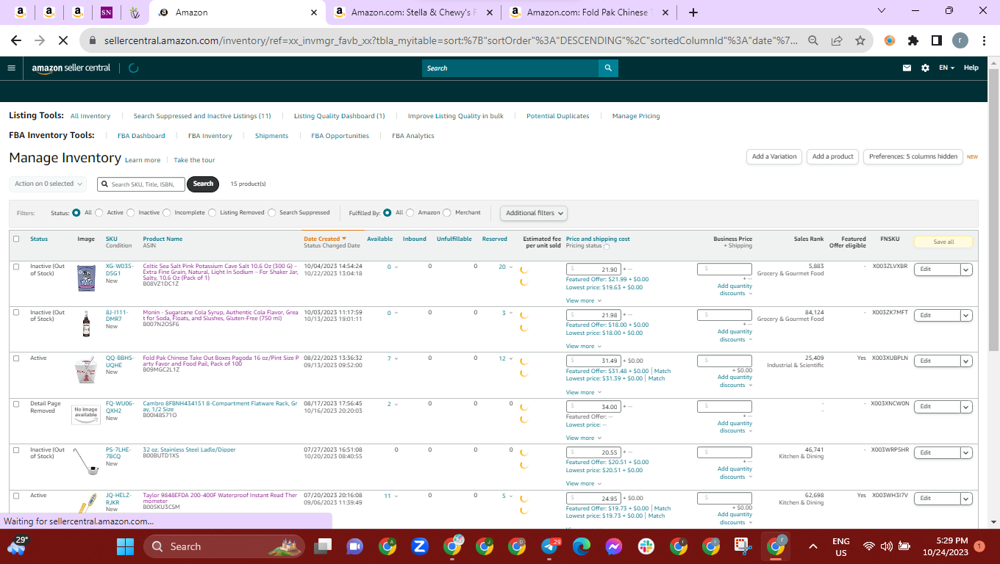Click the magnifier button in the top search bar

(x=608, y=68)
